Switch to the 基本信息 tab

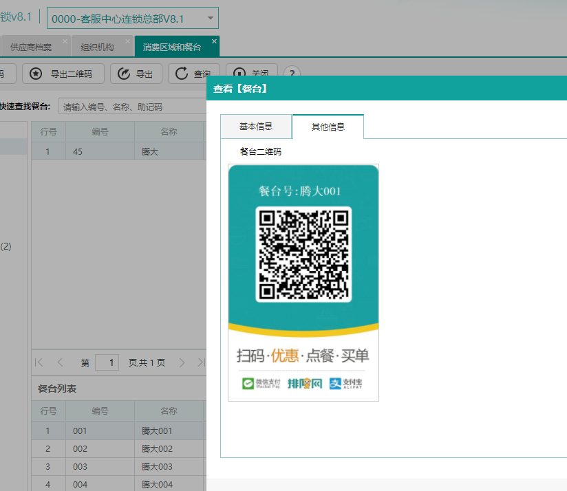(x=256, y=127)
